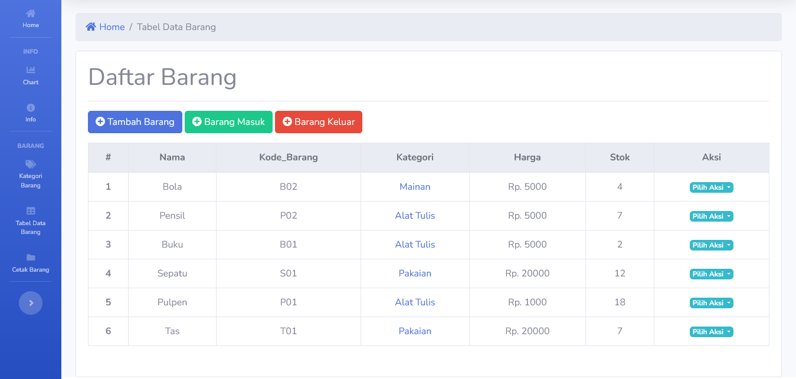Click plus icon on Tambah Barang button

tap(100, 122)
